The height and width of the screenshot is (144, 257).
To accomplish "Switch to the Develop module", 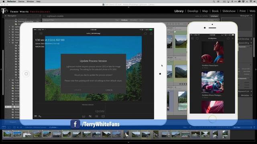I will click(193, 11).
